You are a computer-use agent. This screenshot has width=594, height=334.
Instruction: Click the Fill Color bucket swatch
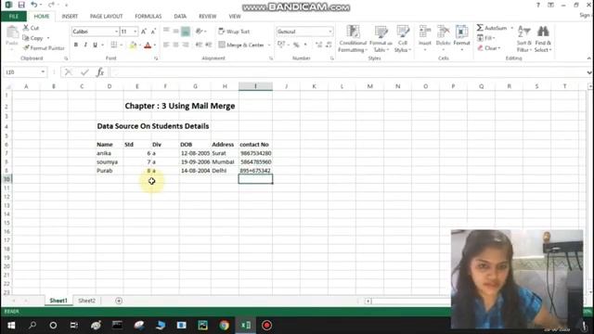(x=133, y=45)
